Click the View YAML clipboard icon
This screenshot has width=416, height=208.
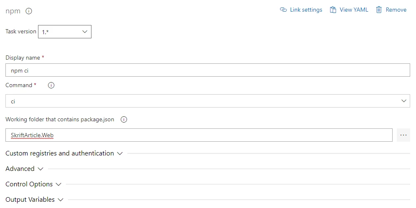333,10
